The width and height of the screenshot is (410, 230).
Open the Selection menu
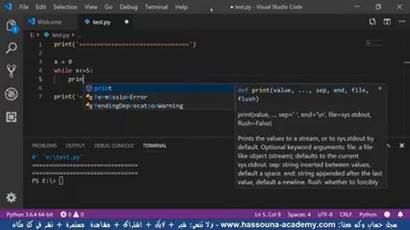(x=65, y=7)
